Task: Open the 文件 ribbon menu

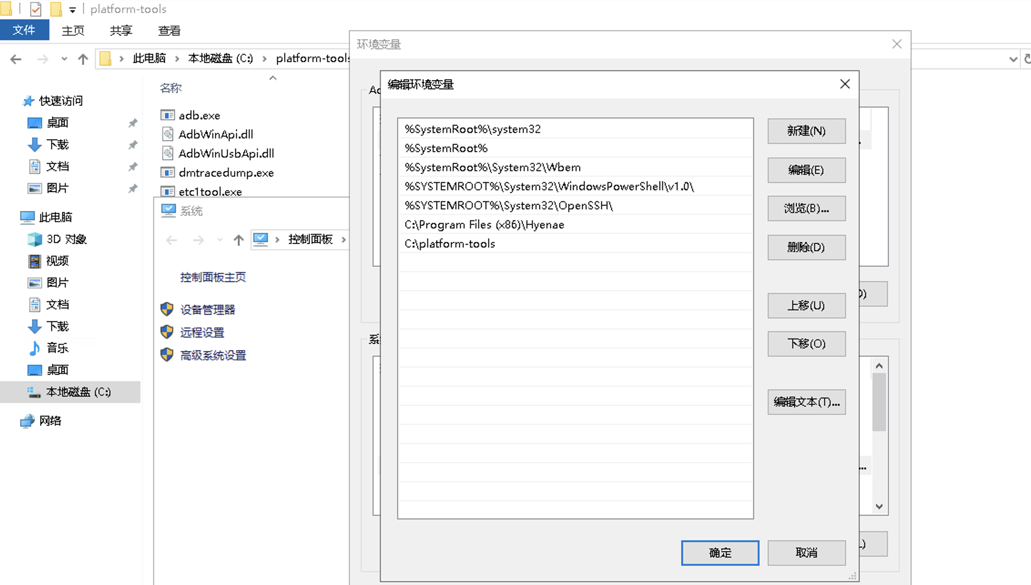Action: pyautogui.click(x=24, y=30)
